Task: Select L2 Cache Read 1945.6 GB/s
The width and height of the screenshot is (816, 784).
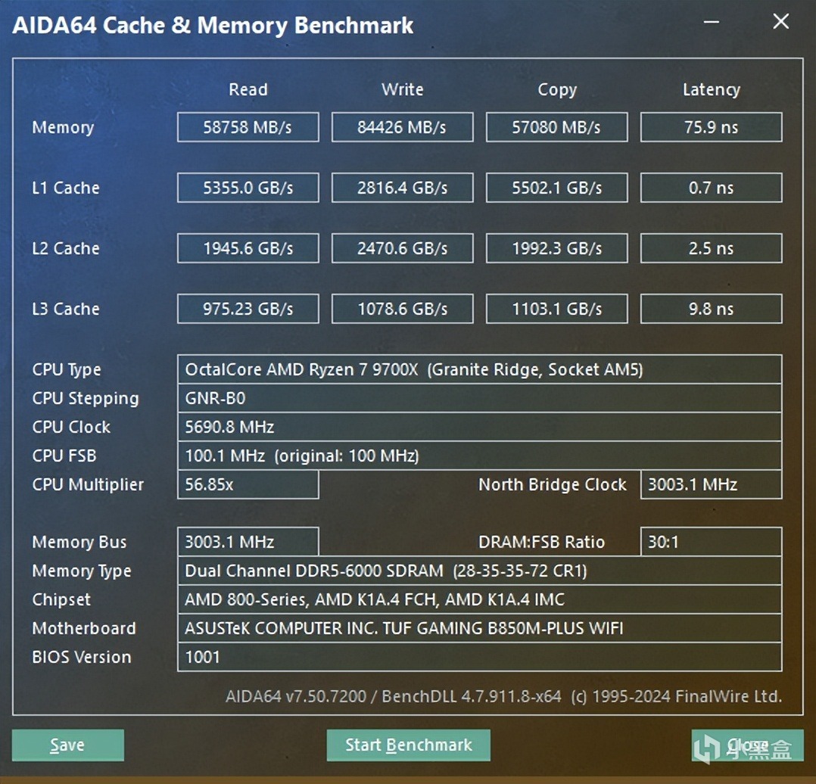Action: [248, 248]
